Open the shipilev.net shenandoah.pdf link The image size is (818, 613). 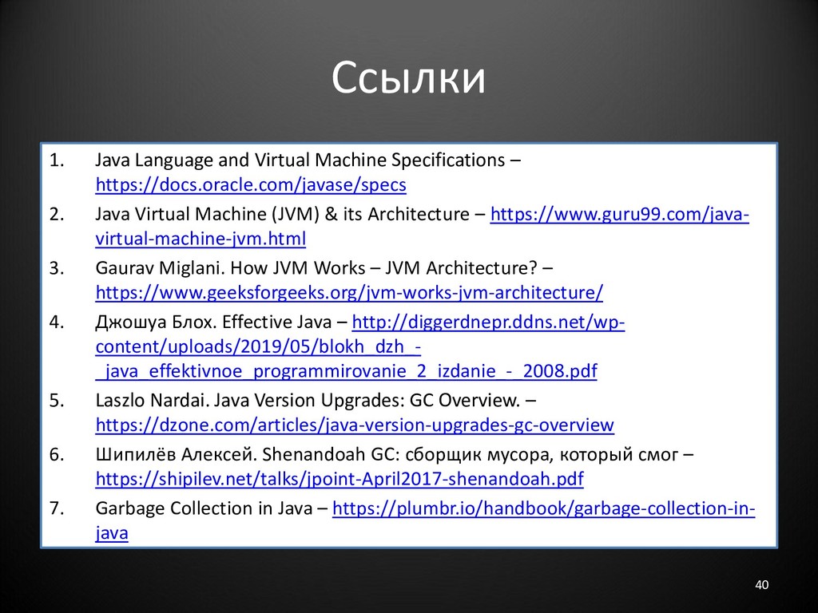[x=340, y=479]
